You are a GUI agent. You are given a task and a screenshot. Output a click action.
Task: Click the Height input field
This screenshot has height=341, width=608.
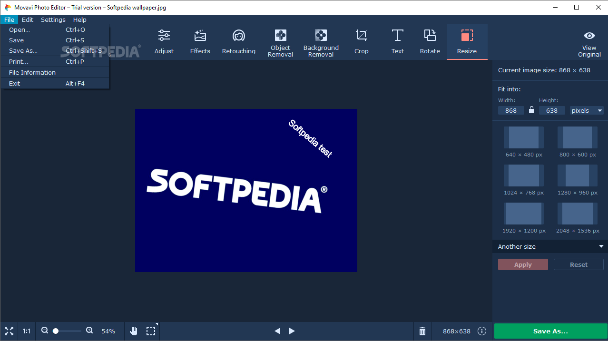(552, 110)
